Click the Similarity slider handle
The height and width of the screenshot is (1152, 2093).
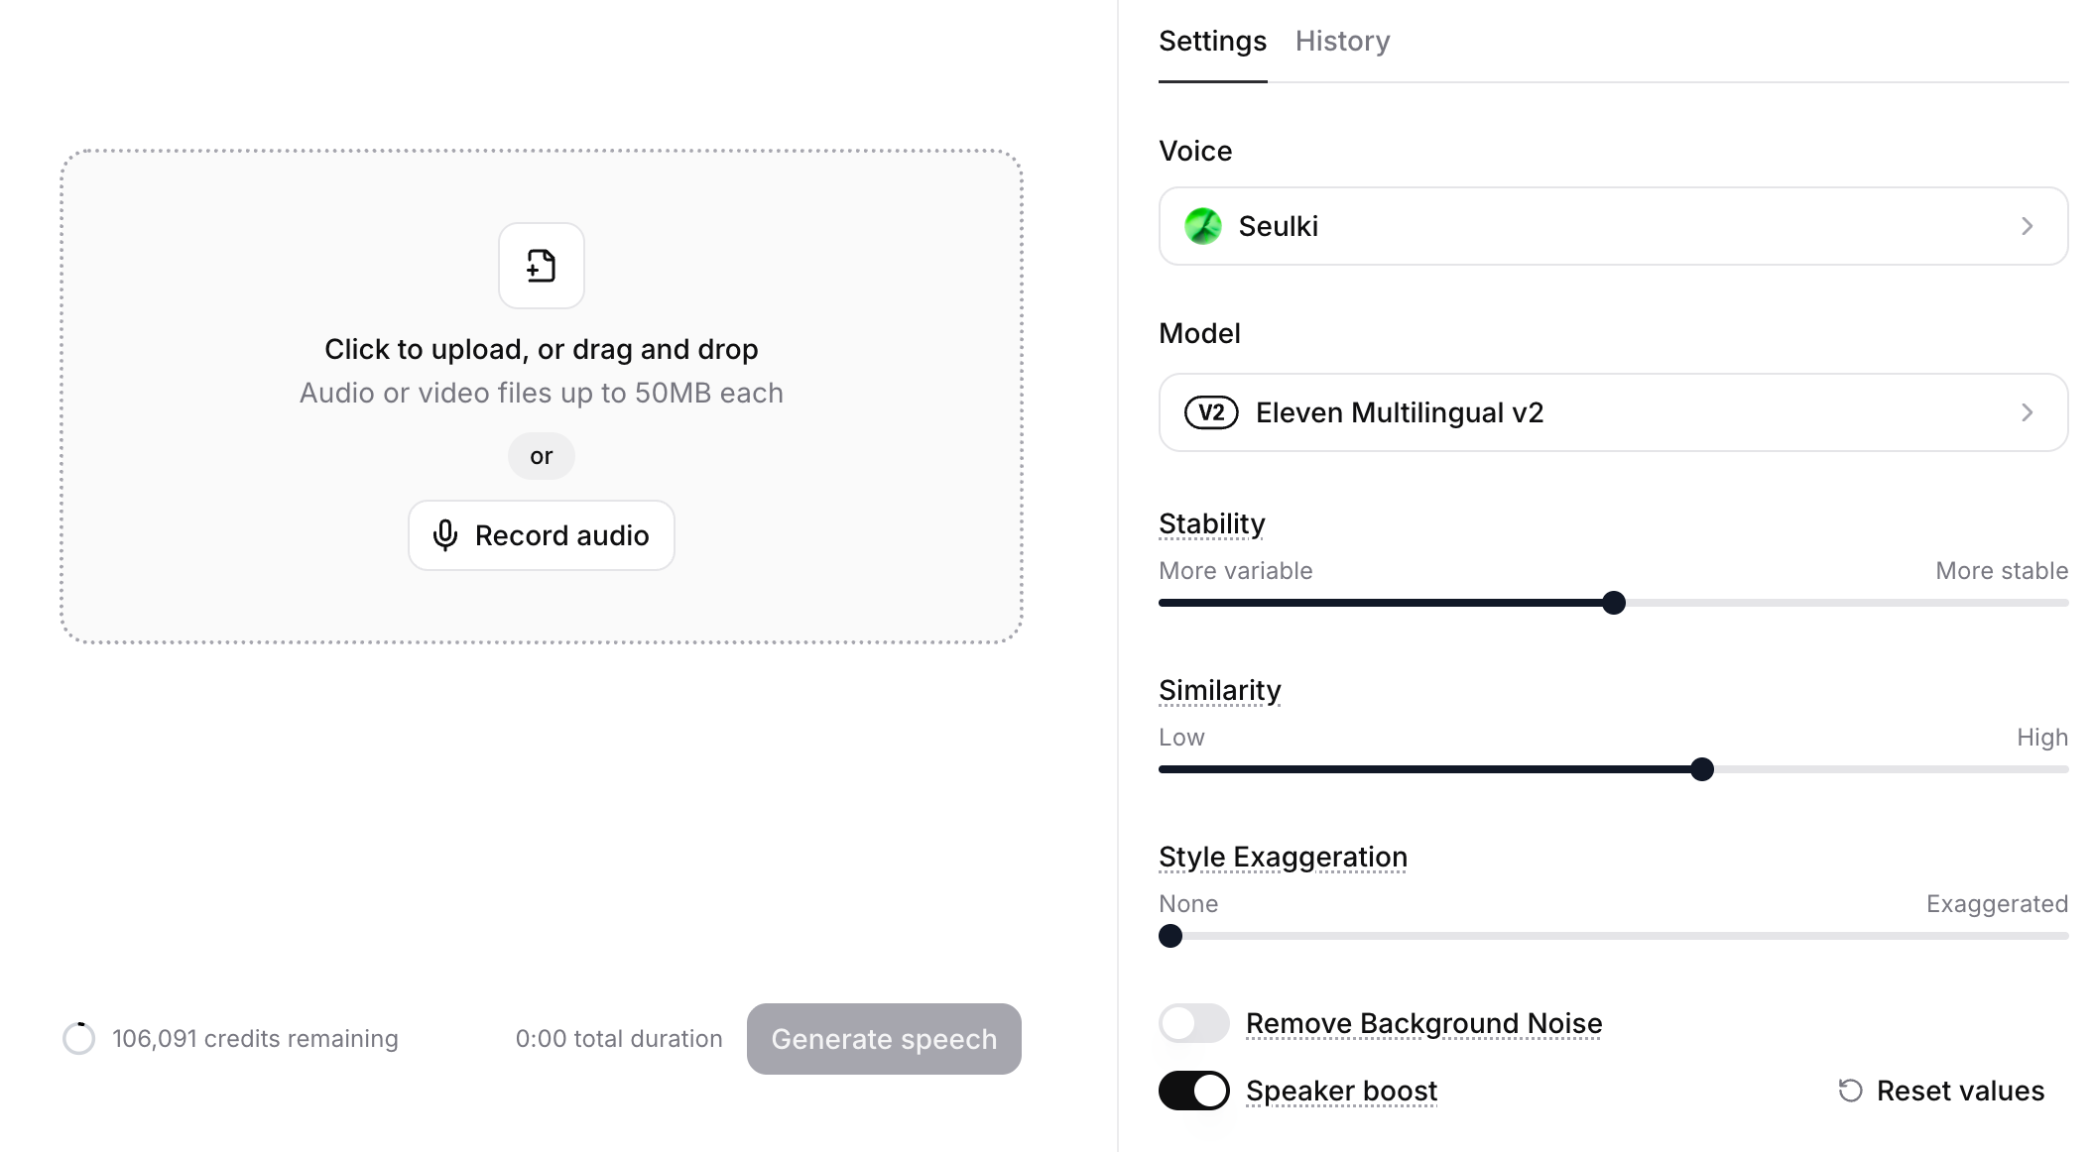click(x=1702, y=769)
